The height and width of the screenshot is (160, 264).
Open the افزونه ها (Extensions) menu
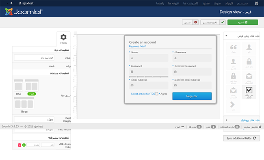(x=173, y=3)
